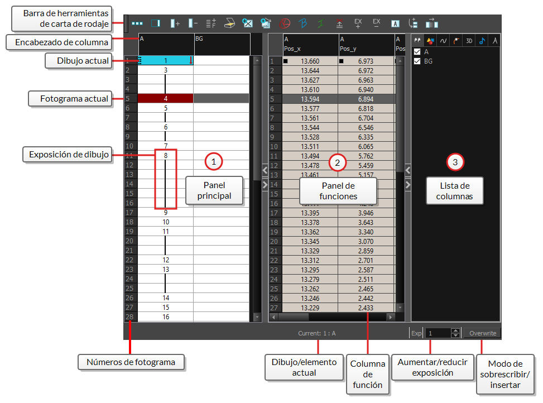This screenshot has height=403, width=543.
Task: Click the blue B breakdown marker icon
Action: (x=303, y=23)
